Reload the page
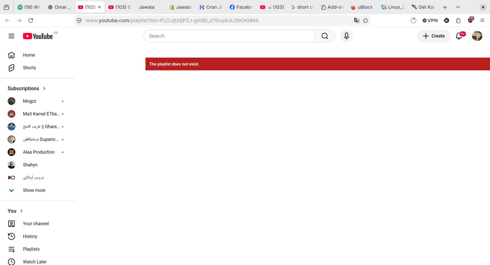The image size is (490, 265). (x=31, y=20)
